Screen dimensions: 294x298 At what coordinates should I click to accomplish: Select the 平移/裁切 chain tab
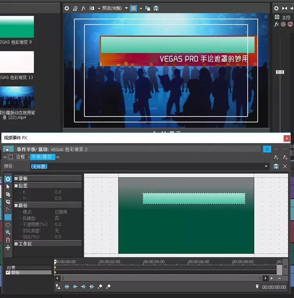[42, 157]
